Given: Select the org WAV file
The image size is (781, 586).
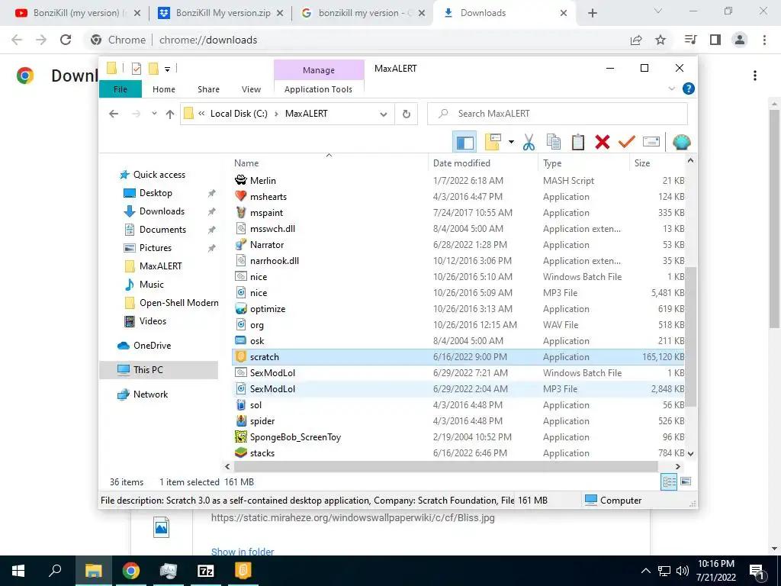Looking at the screenshot, I should click(458, 325).
